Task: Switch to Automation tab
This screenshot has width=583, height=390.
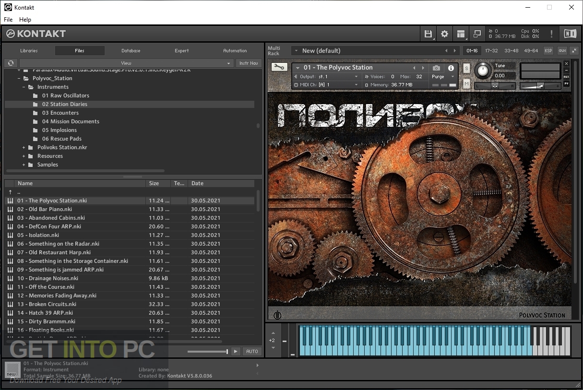Action: (x=235, y=50)
